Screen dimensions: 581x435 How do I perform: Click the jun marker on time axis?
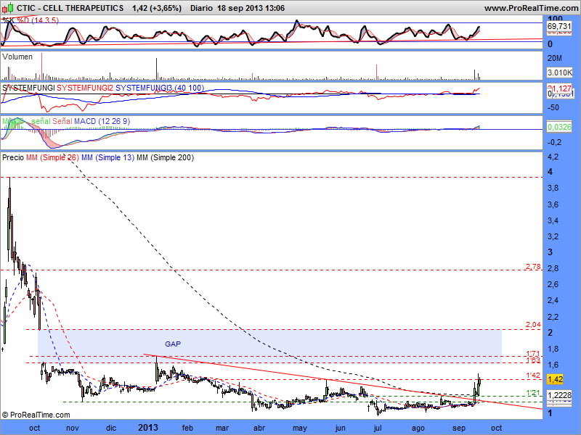pyautogui.click(x=340, y=428)
